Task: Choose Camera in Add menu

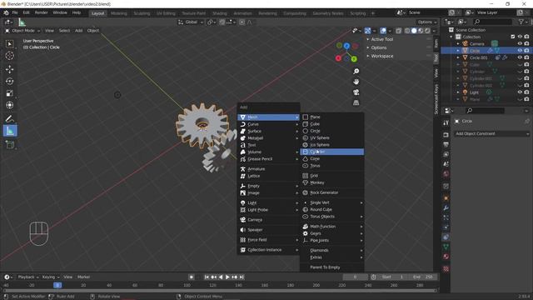Action: (268, 220)
